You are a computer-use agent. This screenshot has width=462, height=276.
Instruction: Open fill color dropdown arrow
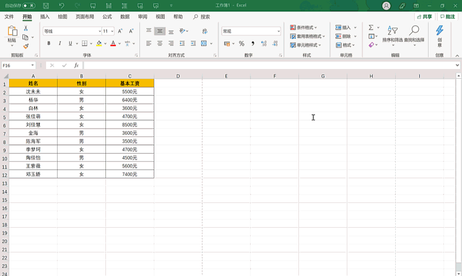(105, 44)
